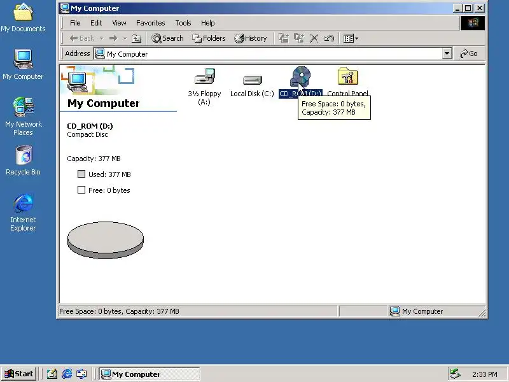Viewport: 509px width, 382px height.
Task: Go up one folder level icon
Action: coord(136,39)
